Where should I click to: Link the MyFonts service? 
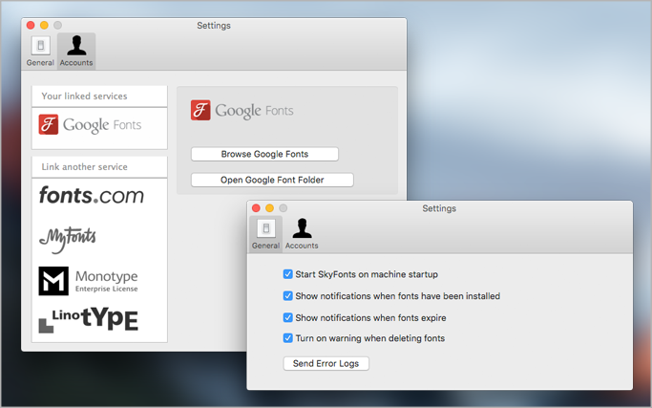click(68, 239)
